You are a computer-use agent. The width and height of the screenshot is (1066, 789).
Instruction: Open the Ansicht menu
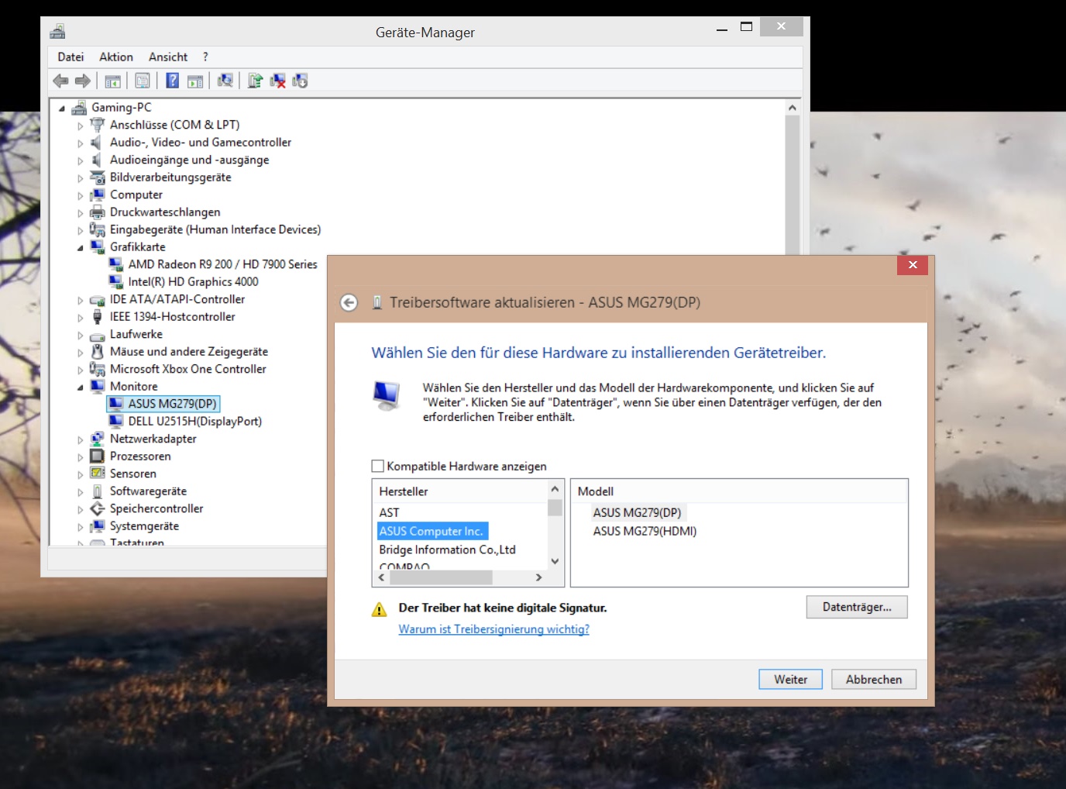(x=168, y=57)
